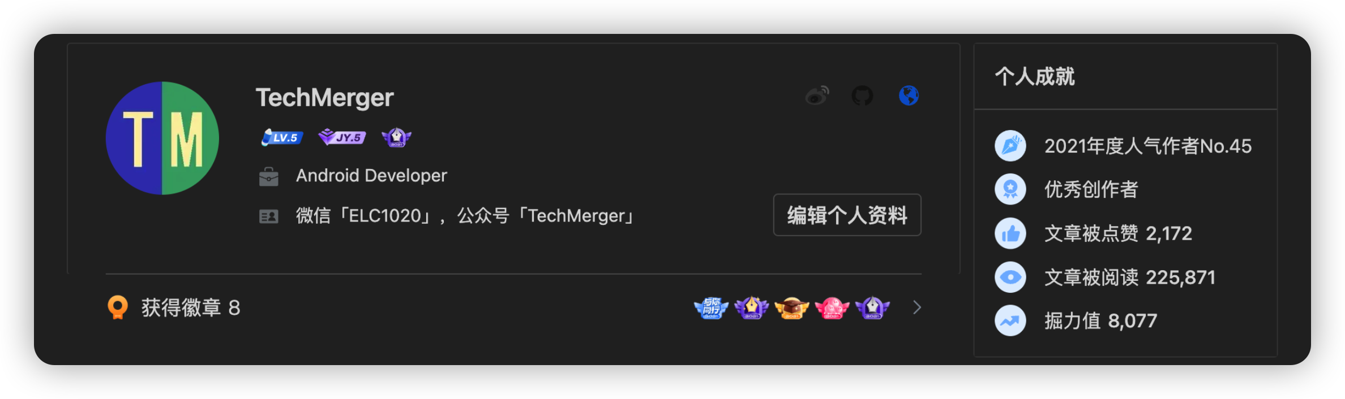This screenshot has height=399, width=1345.
Task: Expand the badge list with chevron arrow
Action: tap(917, 307)
